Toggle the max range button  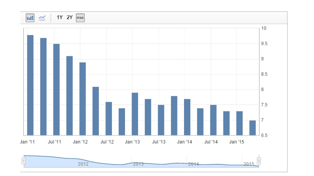click(x=80, y=18)
